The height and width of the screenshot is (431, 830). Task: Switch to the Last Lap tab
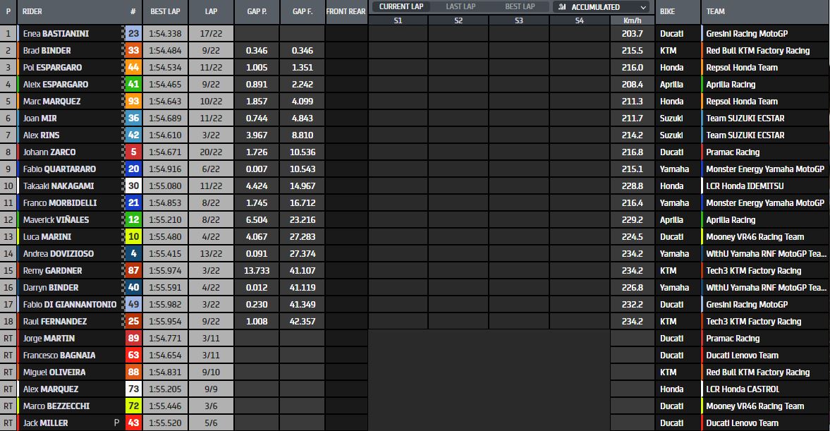pos(460,7)
